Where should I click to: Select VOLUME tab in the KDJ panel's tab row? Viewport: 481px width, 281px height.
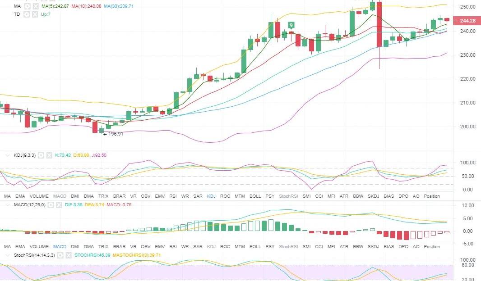click(x=39, y=196)
